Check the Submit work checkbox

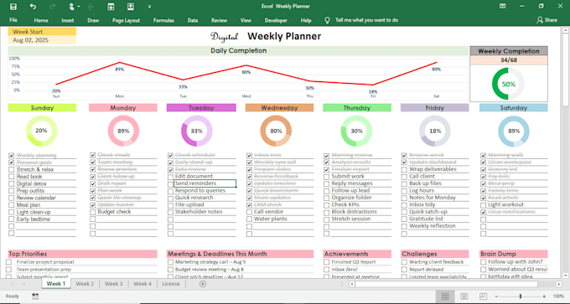point(326,177)
